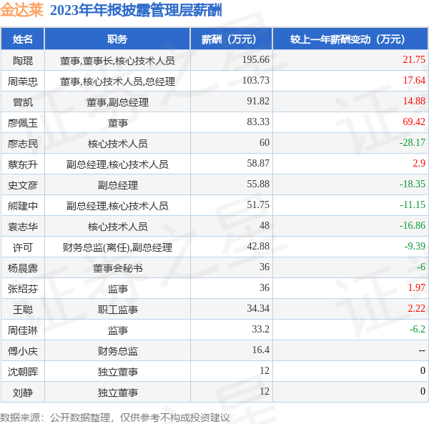The image size is (429, 424).
Task: Select the name 张绍芬
Action: coord(23,289)
